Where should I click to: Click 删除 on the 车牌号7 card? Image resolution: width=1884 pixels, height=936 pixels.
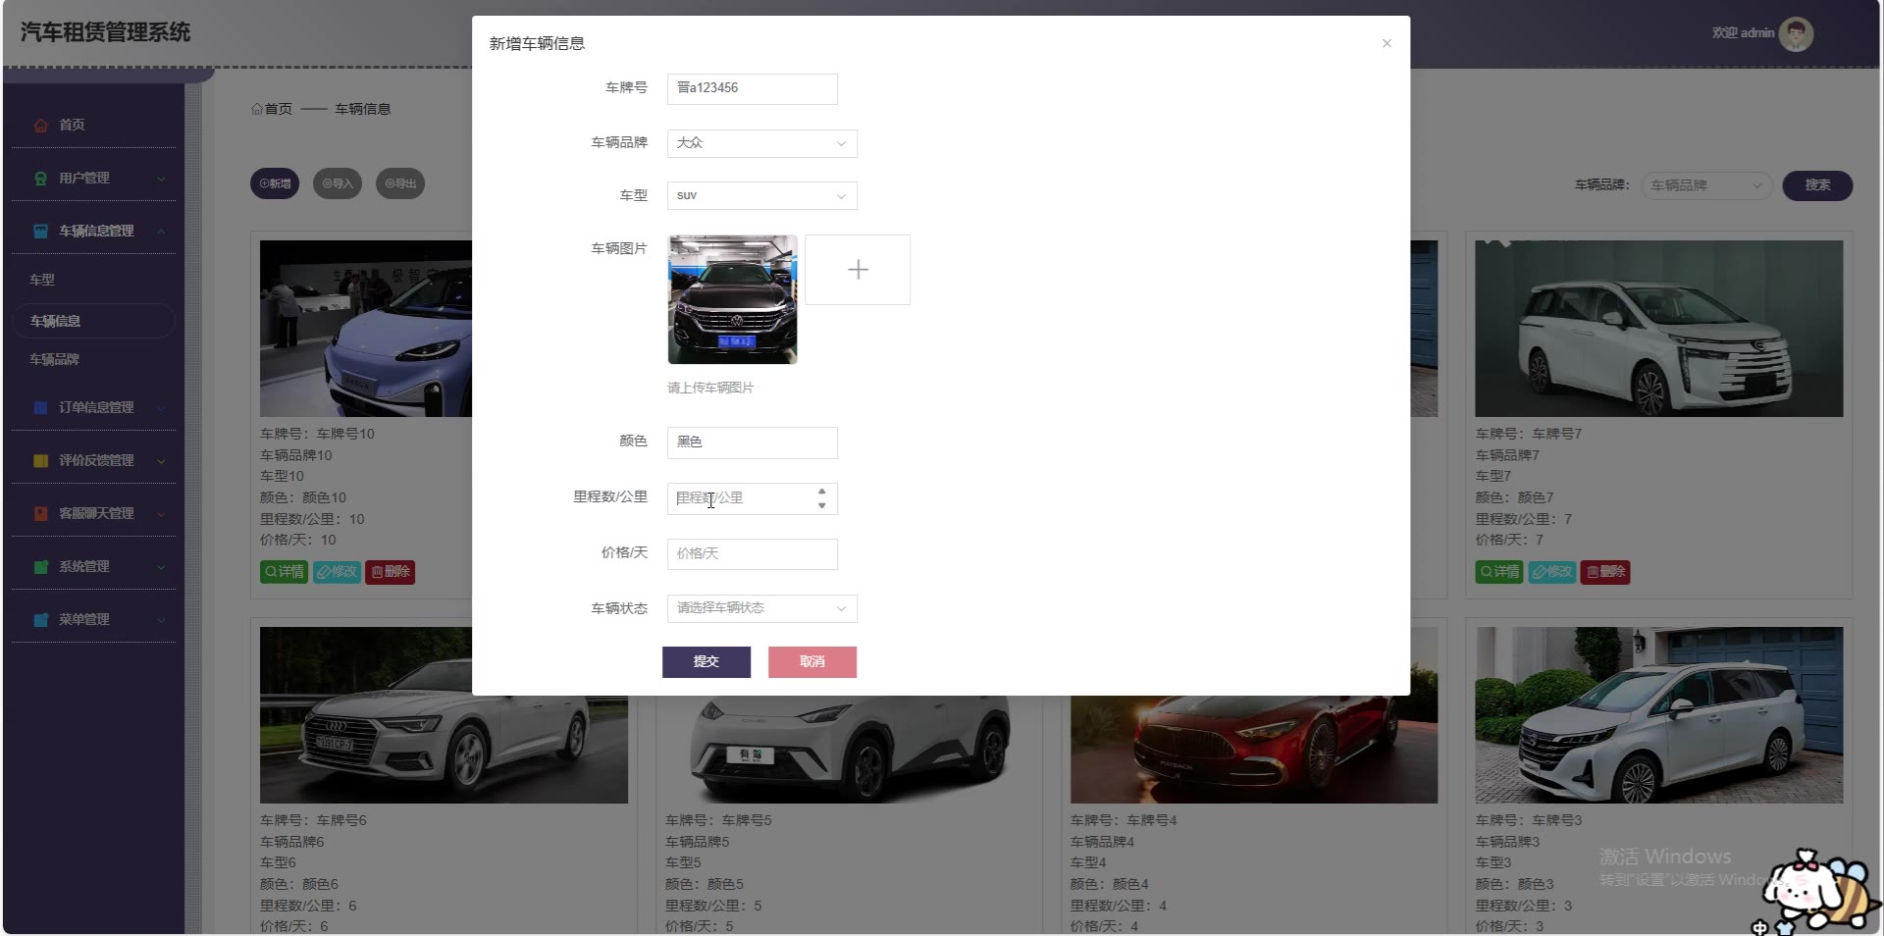[x=1605, y=572]
